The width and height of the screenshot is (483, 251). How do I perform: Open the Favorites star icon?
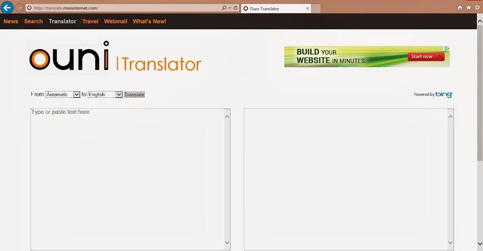point(469,8)
